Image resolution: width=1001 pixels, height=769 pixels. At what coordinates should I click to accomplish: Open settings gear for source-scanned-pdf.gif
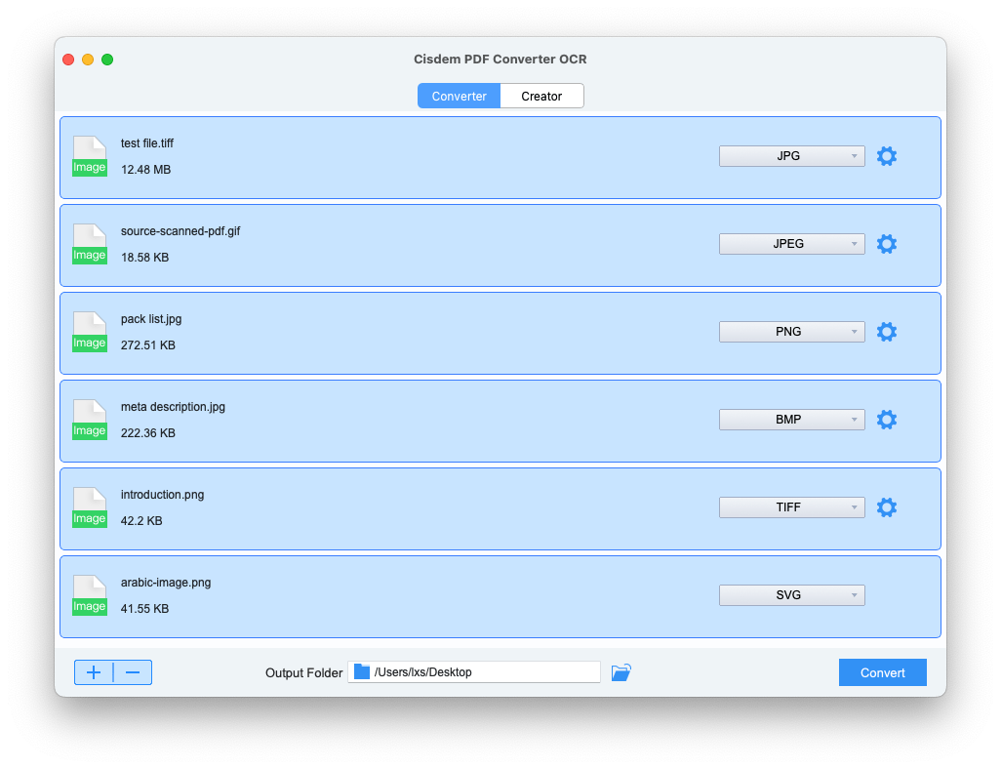887,244
